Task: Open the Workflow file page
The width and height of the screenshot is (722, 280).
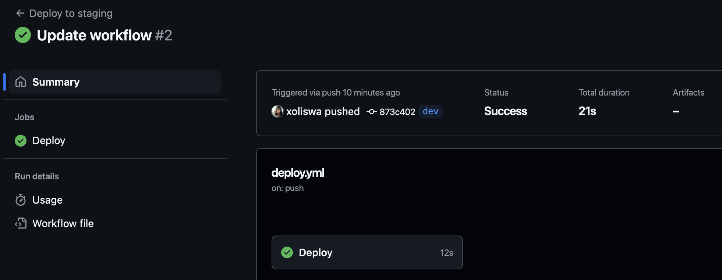Action: tap(63, 223)
